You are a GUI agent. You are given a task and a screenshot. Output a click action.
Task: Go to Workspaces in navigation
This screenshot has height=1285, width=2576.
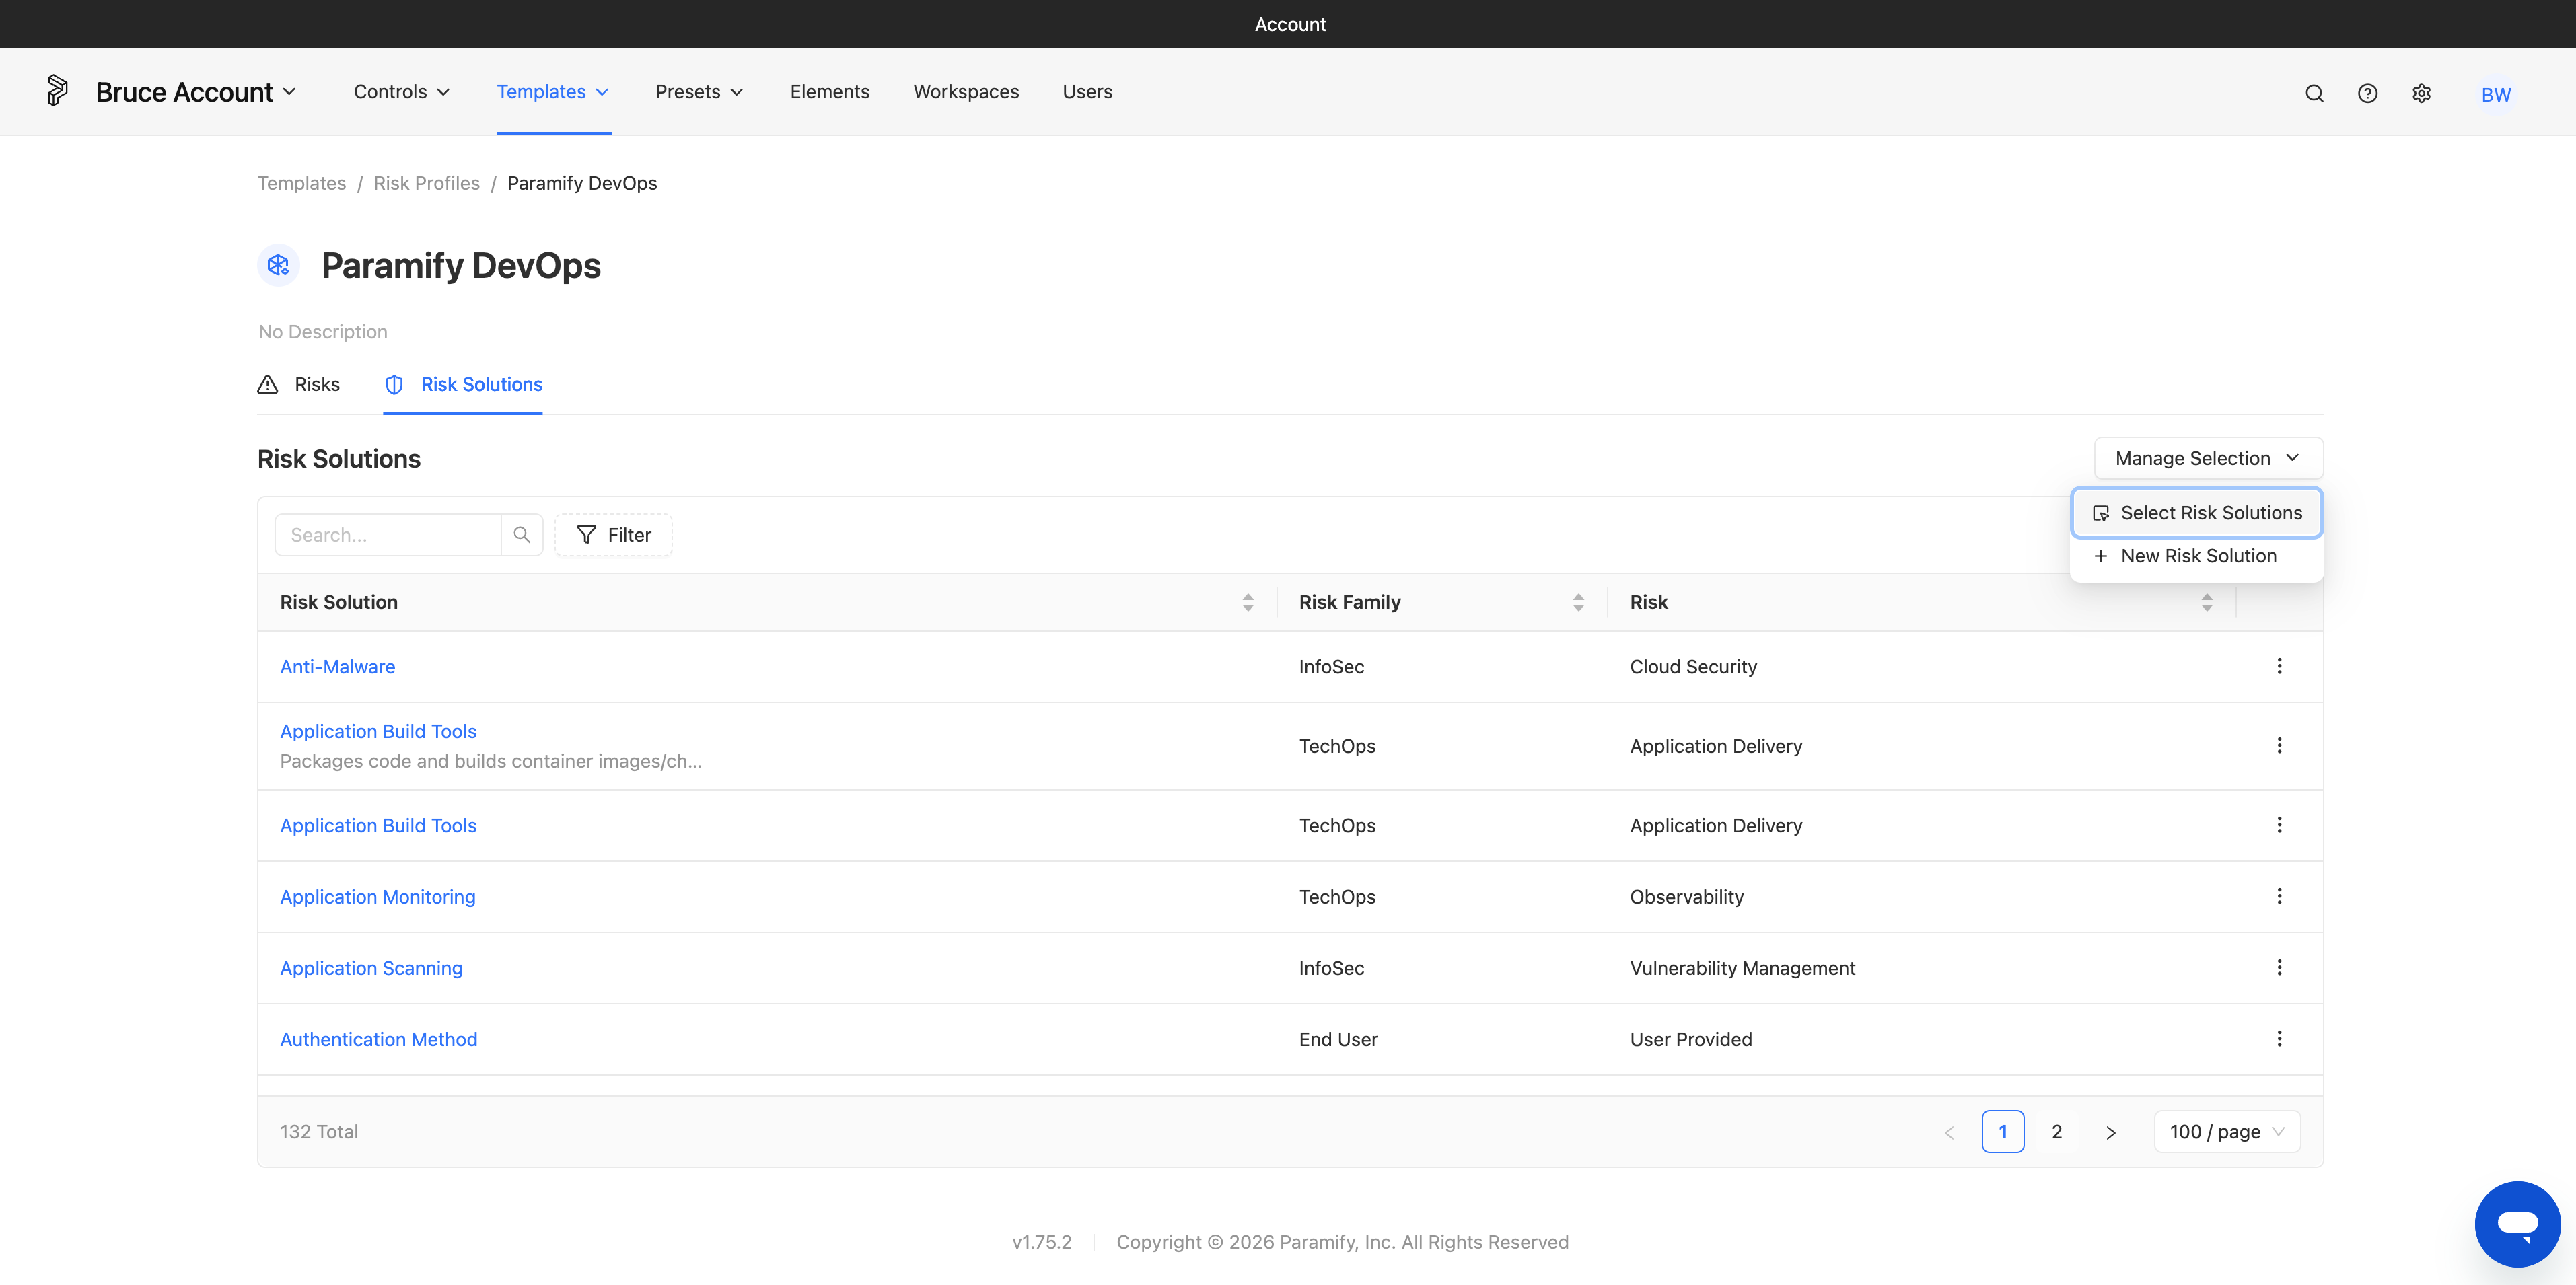966,92
